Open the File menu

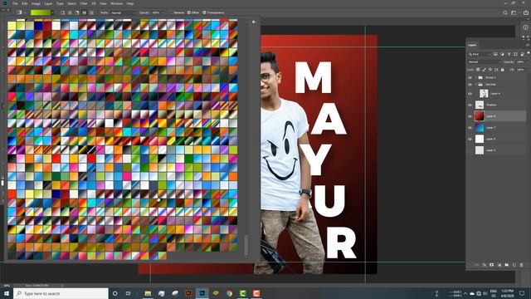point(15,3)
